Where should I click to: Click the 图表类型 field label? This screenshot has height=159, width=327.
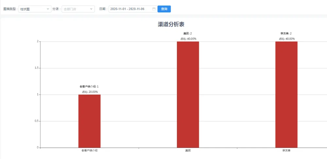[x=10, y=9]
